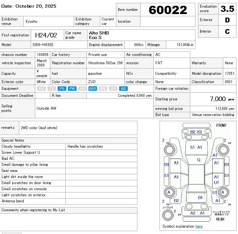Click the rear-left wheel marked A
Screen dimensions: 238x234
point(169,192)
